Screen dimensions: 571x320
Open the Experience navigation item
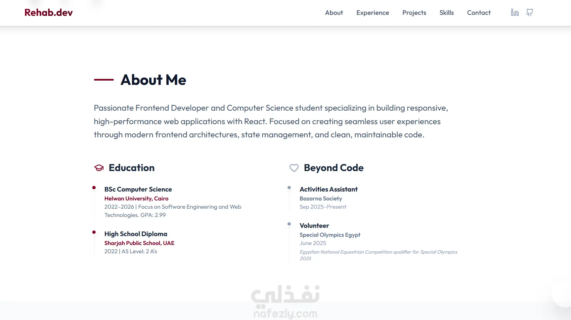coord(373,13)
